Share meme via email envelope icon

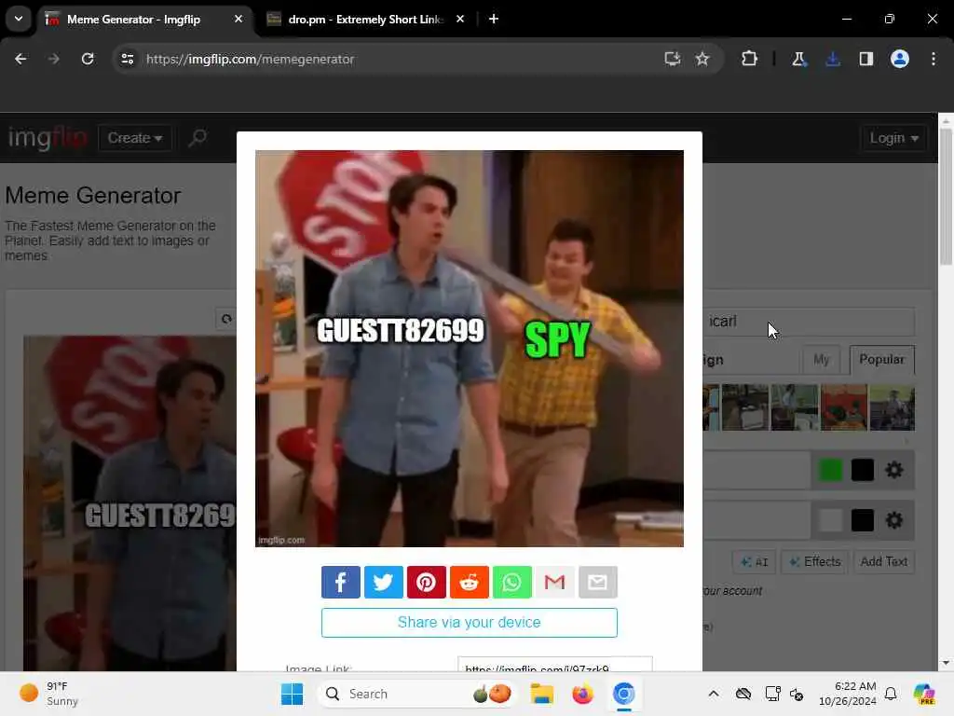click(x=597, y=582)
